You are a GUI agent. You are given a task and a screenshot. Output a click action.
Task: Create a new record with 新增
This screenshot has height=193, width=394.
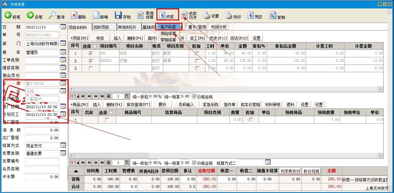tap(96, 15)
